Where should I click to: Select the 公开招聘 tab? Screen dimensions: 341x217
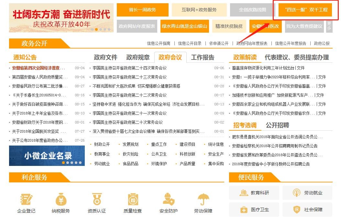pos(277,125)
